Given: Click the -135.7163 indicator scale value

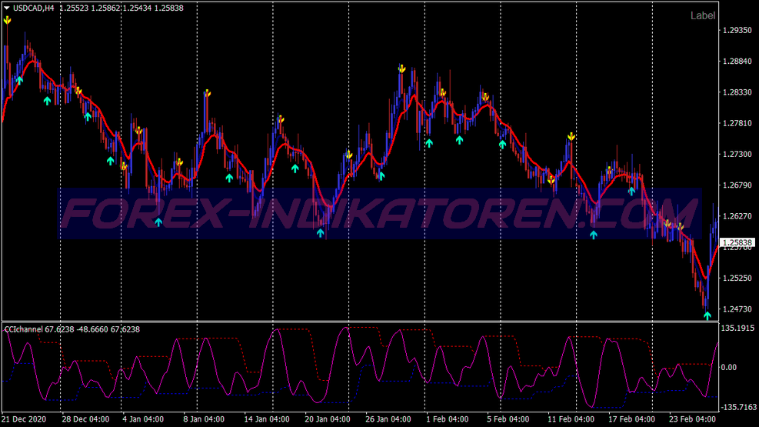Looking at the screenshot, I should (x=738, y=407).
